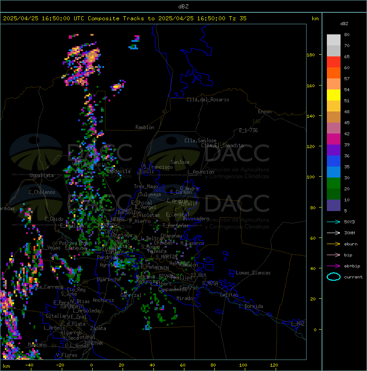367x371 pixels.
Task: Click the 'eb+bip' legend label
Action: coord(352,266)
